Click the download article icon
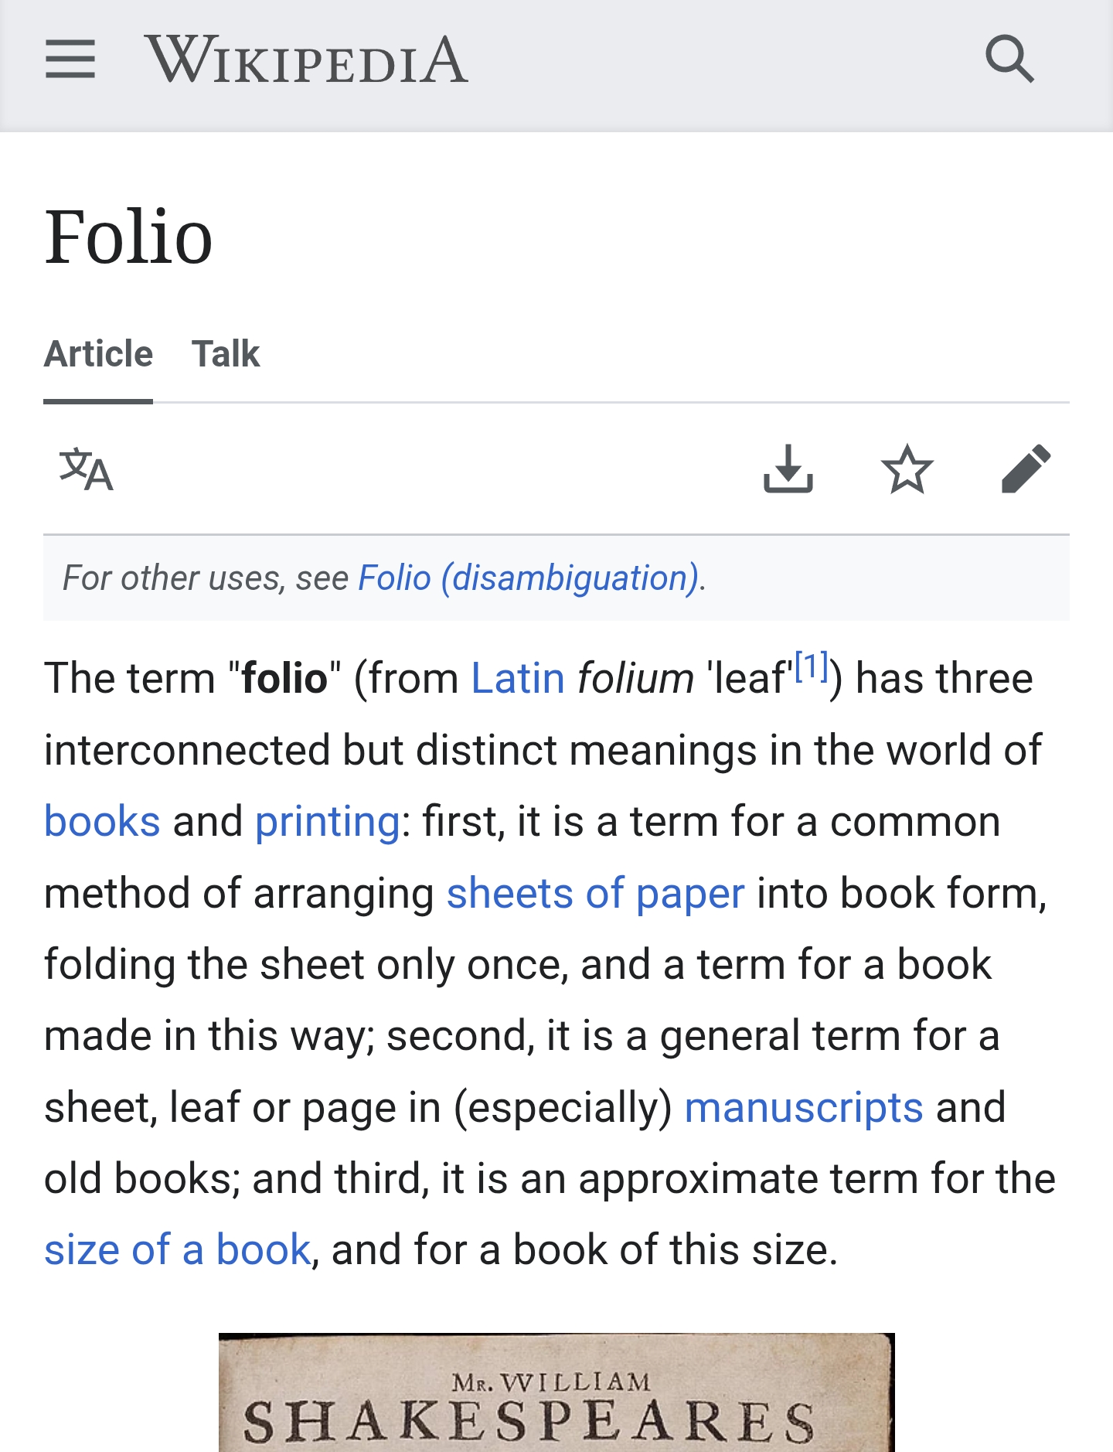The height and width of the screenshot is (1452, 1113). (x=788, y=469)
